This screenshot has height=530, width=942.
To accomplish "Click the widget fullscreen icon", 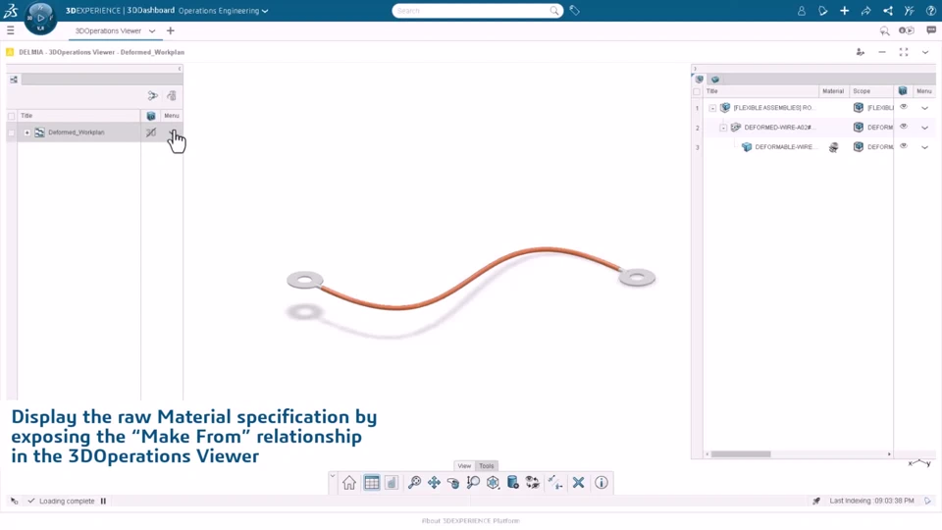I will tap(904, 52).
